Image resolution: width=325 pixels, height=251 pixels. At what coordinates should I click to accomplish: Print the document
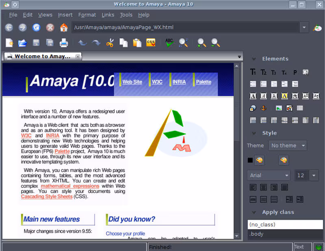(x=64, y=43)
